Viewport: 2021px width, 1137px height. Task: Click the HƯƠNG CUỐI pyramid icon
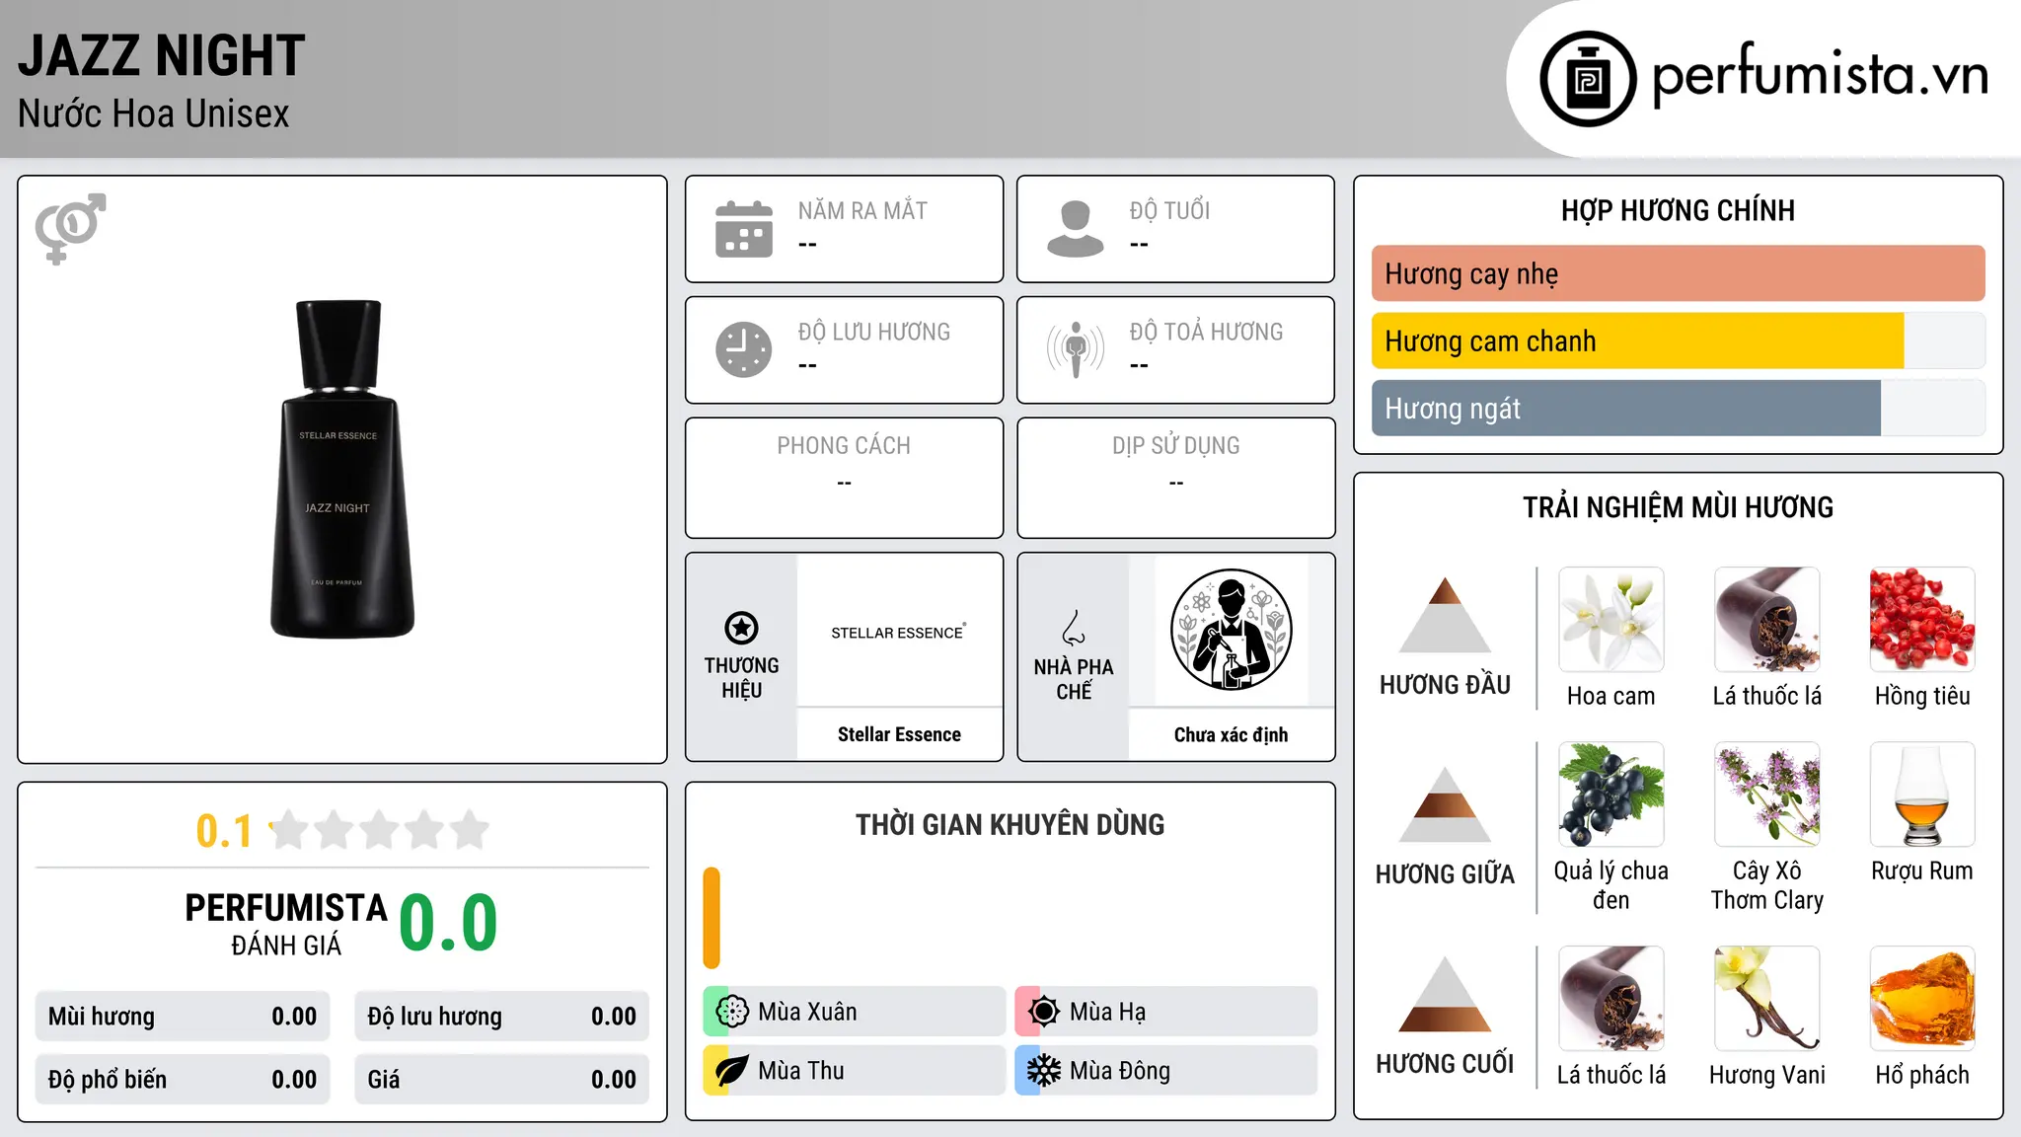click(x=1445, y=994)
